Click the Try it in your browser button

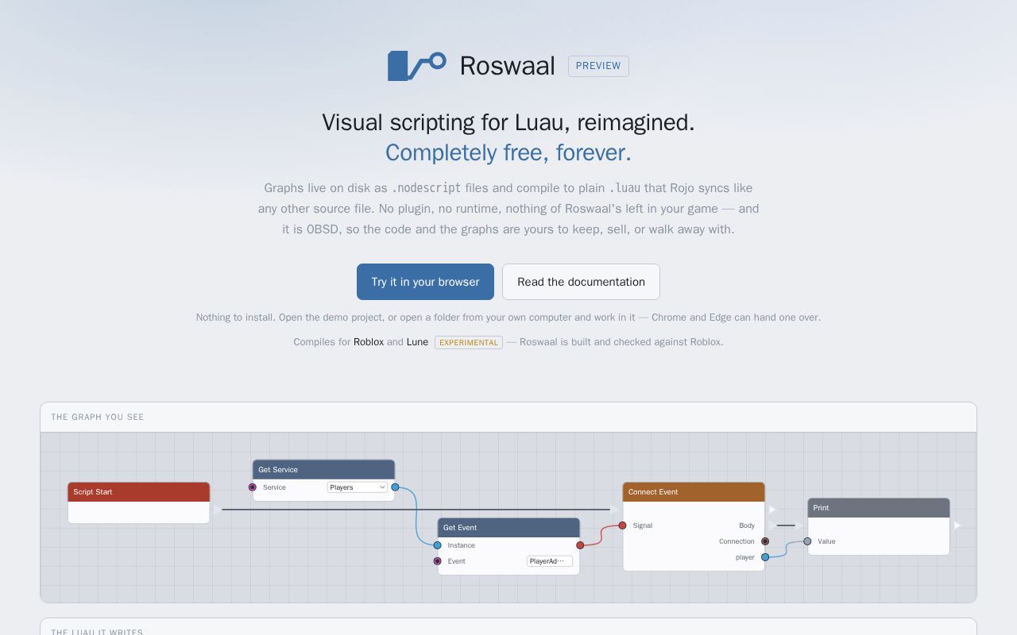click(x=425, y=282)
